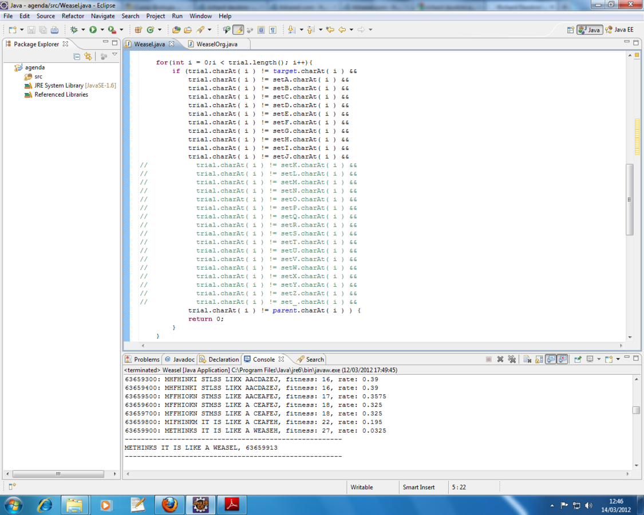
Task: Collapse all items in Package Explorer
Action: [77, 56]
